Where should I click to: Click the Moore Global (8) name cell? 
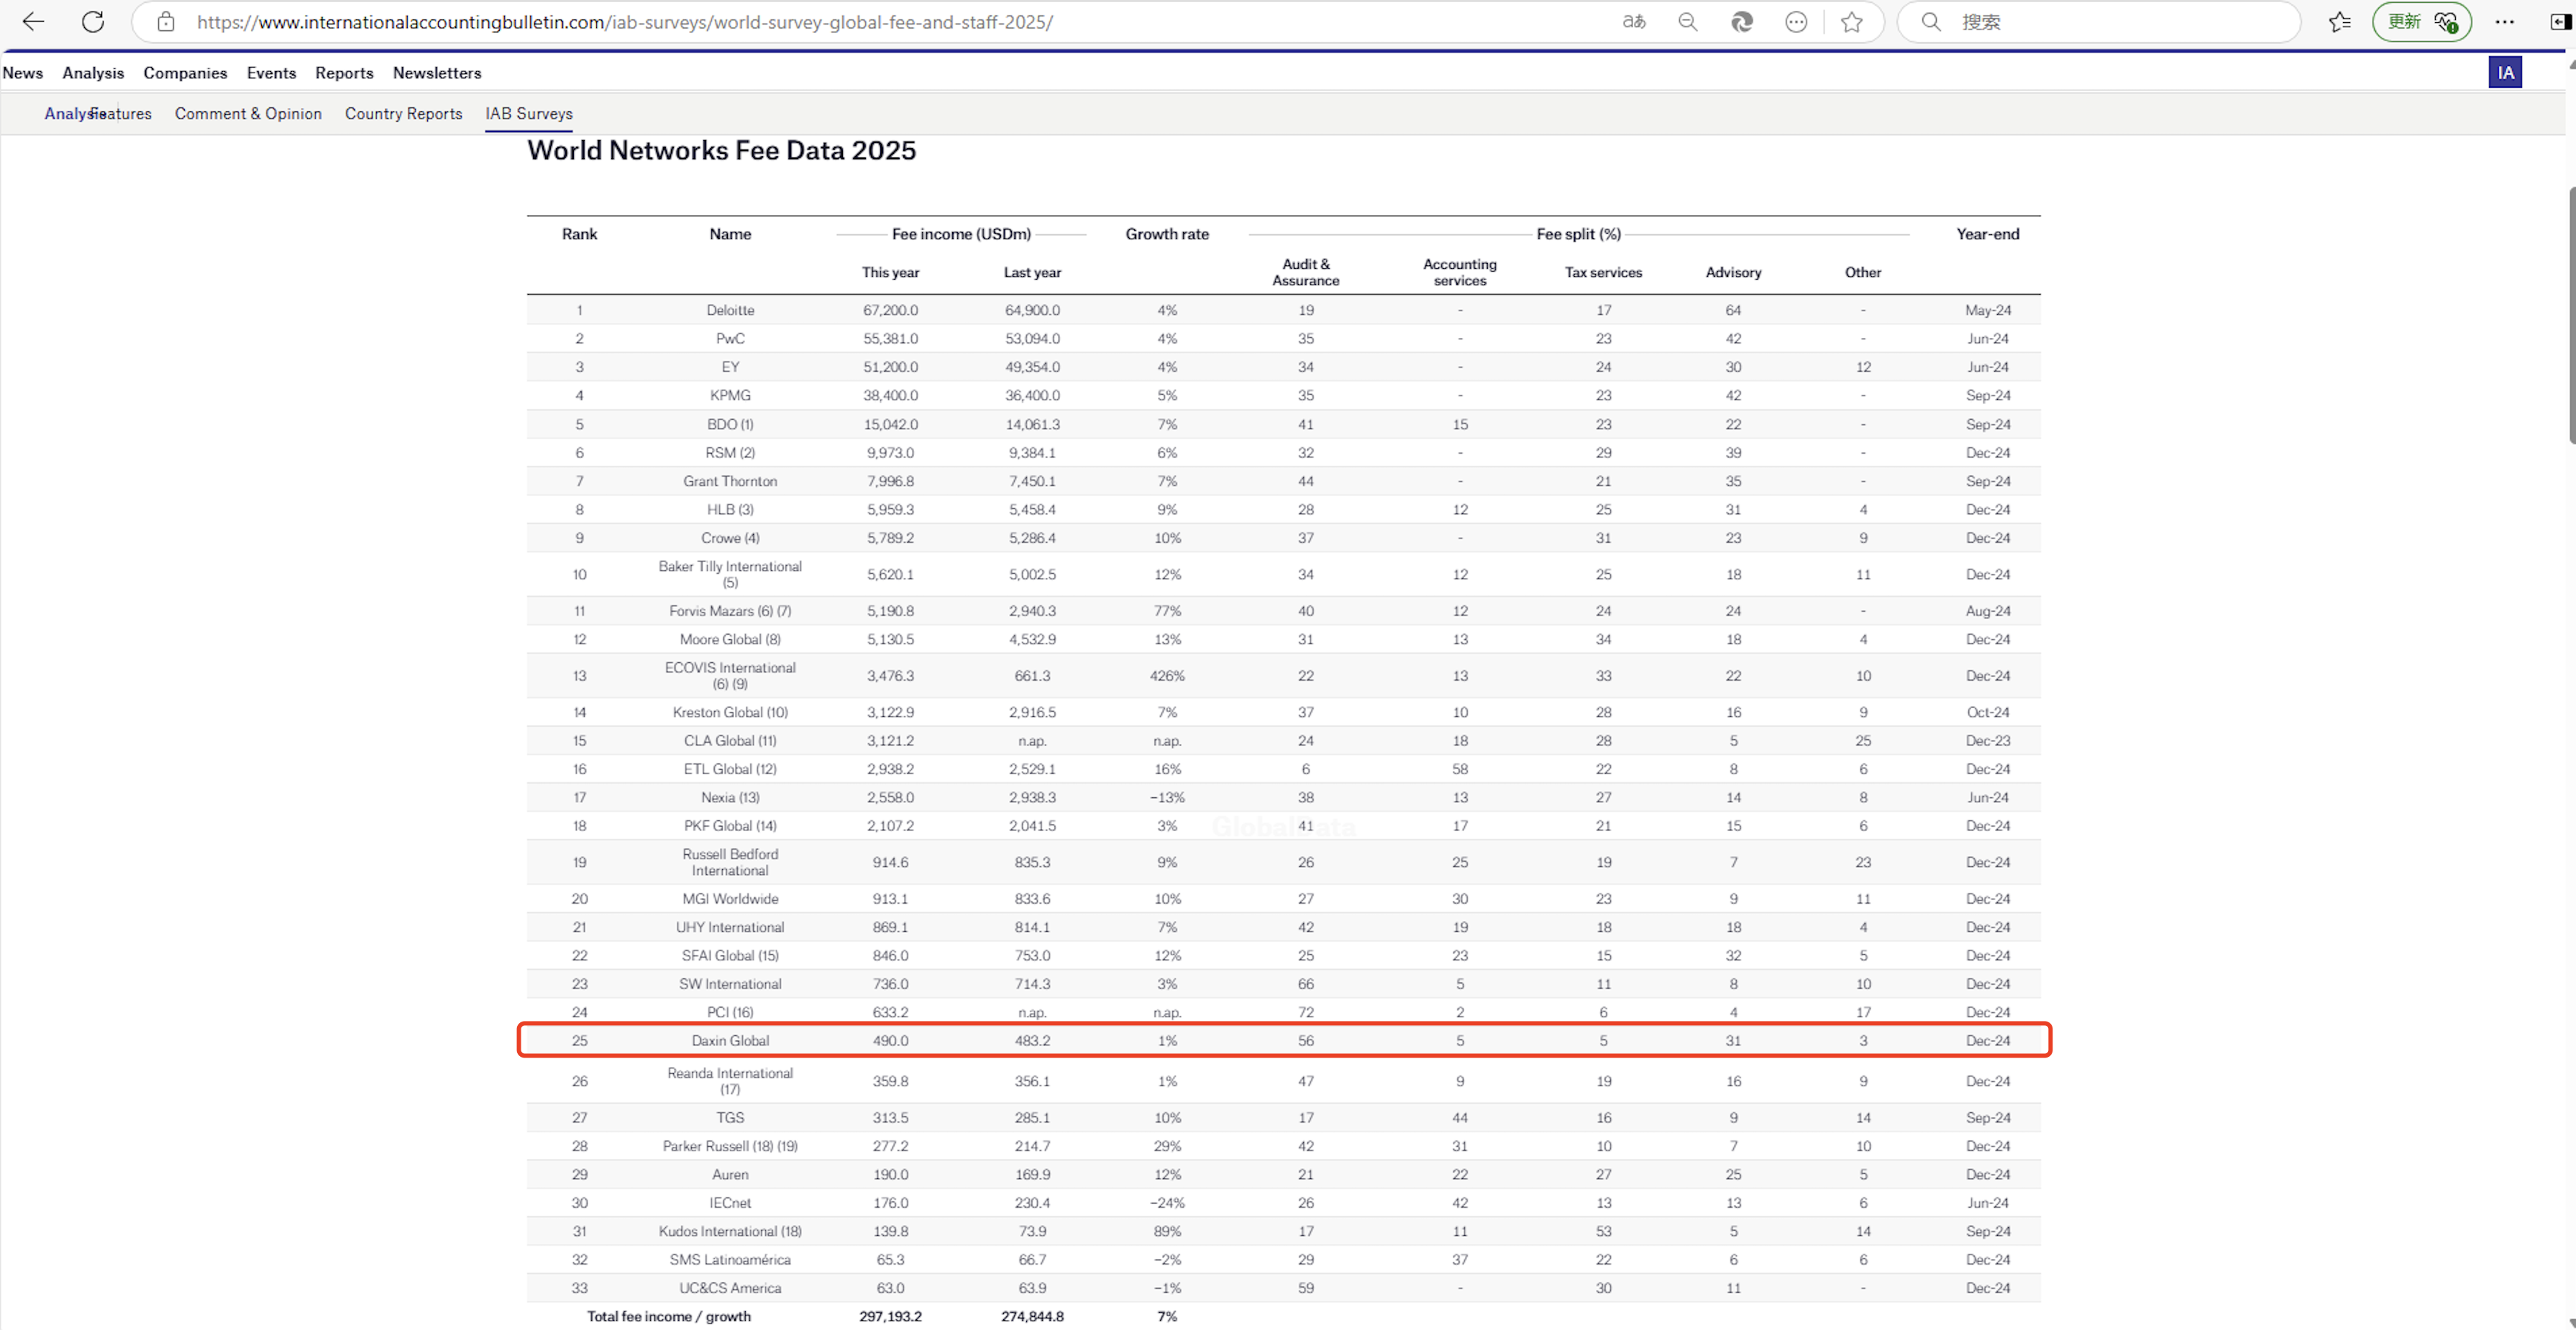pyautogui.click(x=730, y=640)
